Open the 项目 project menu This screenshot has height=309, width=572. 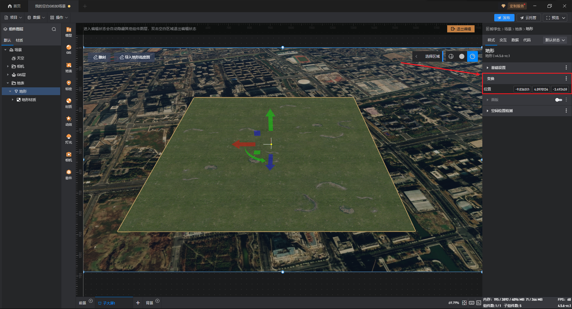tap(13, 18)
